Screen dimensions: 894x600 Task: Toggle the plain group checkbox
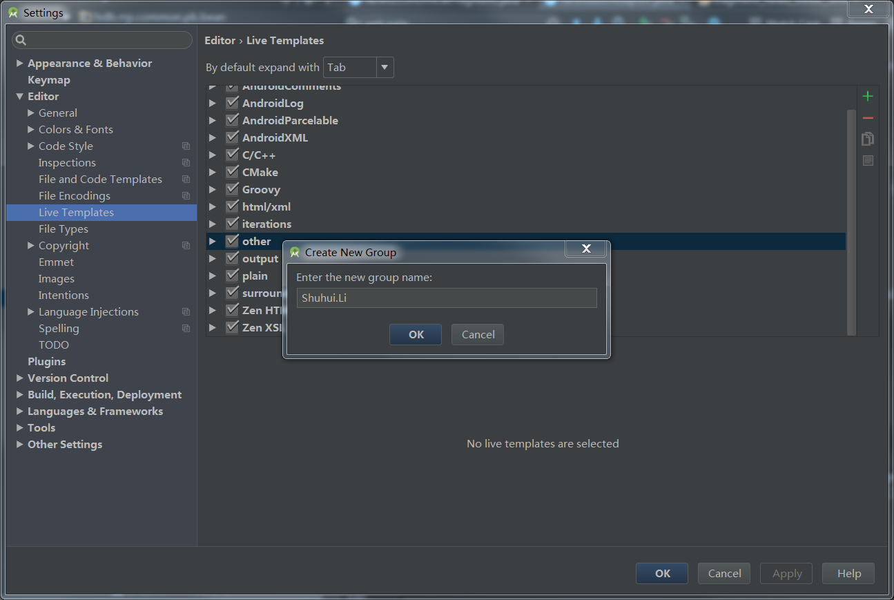pyautogui.click(x=232, y=275)
